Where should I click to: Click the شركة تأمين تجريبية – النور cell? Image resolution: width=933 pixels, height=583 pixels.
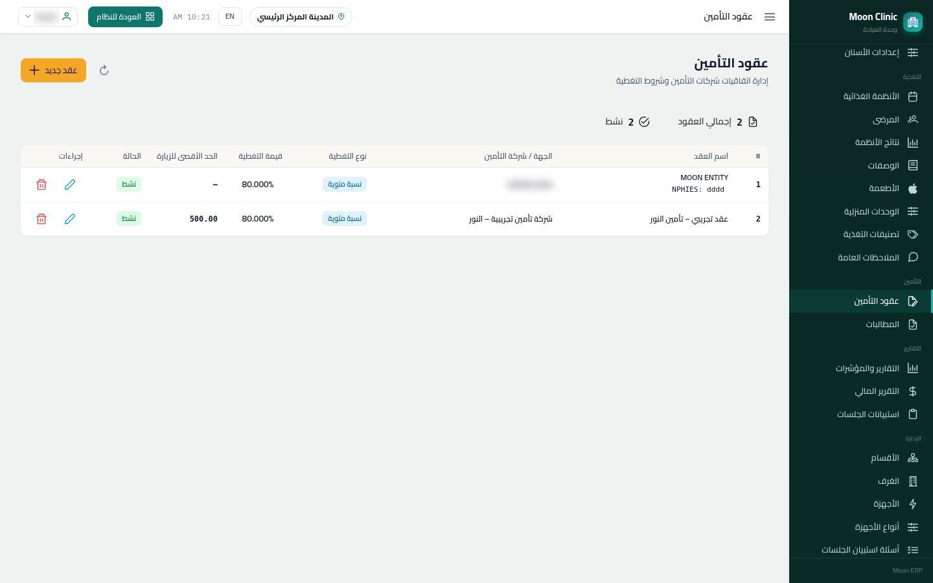511,219
